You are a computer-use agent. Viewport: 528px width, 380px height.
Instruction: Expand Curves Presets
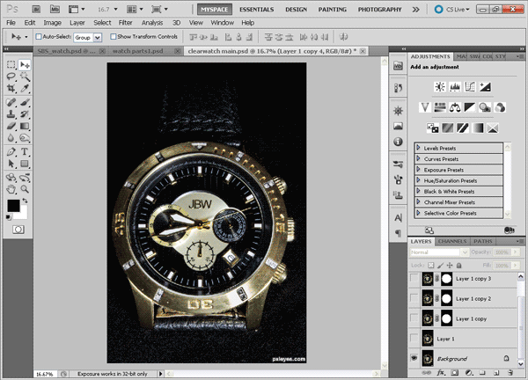pos(418,158)
